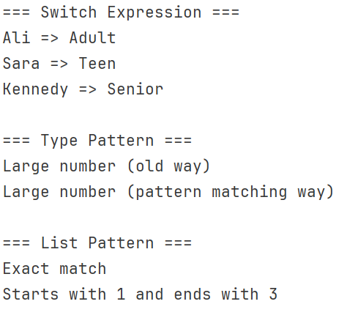Click the "Large number (old way)" line
Screen dimensions: 339x315
(106, 166)
